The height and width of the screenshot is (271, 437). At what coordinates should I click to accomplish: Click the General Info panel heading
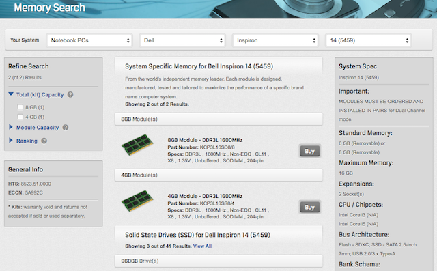pos(25,169)
